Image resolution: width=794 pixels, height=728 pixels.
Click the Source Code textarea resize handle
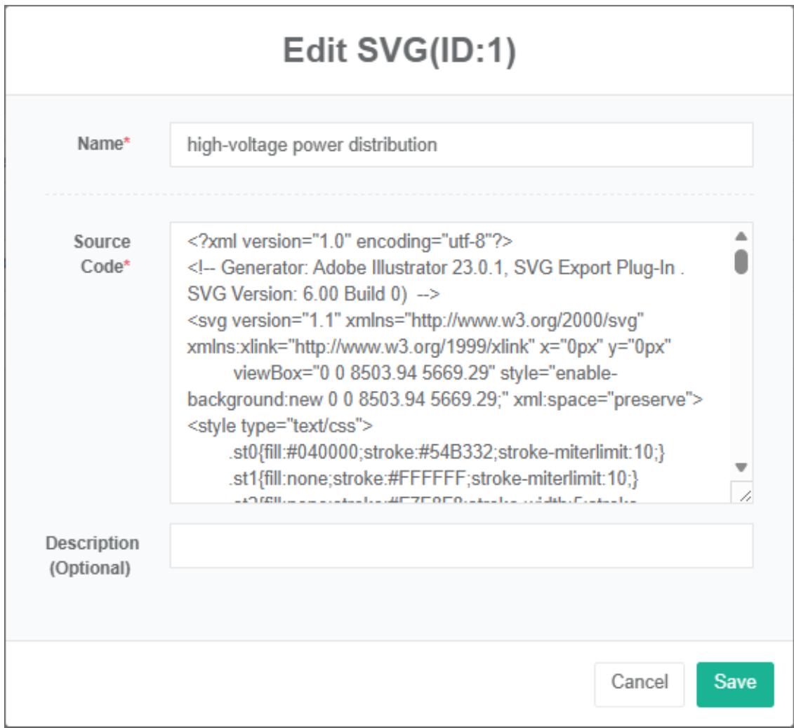[743, 495]
